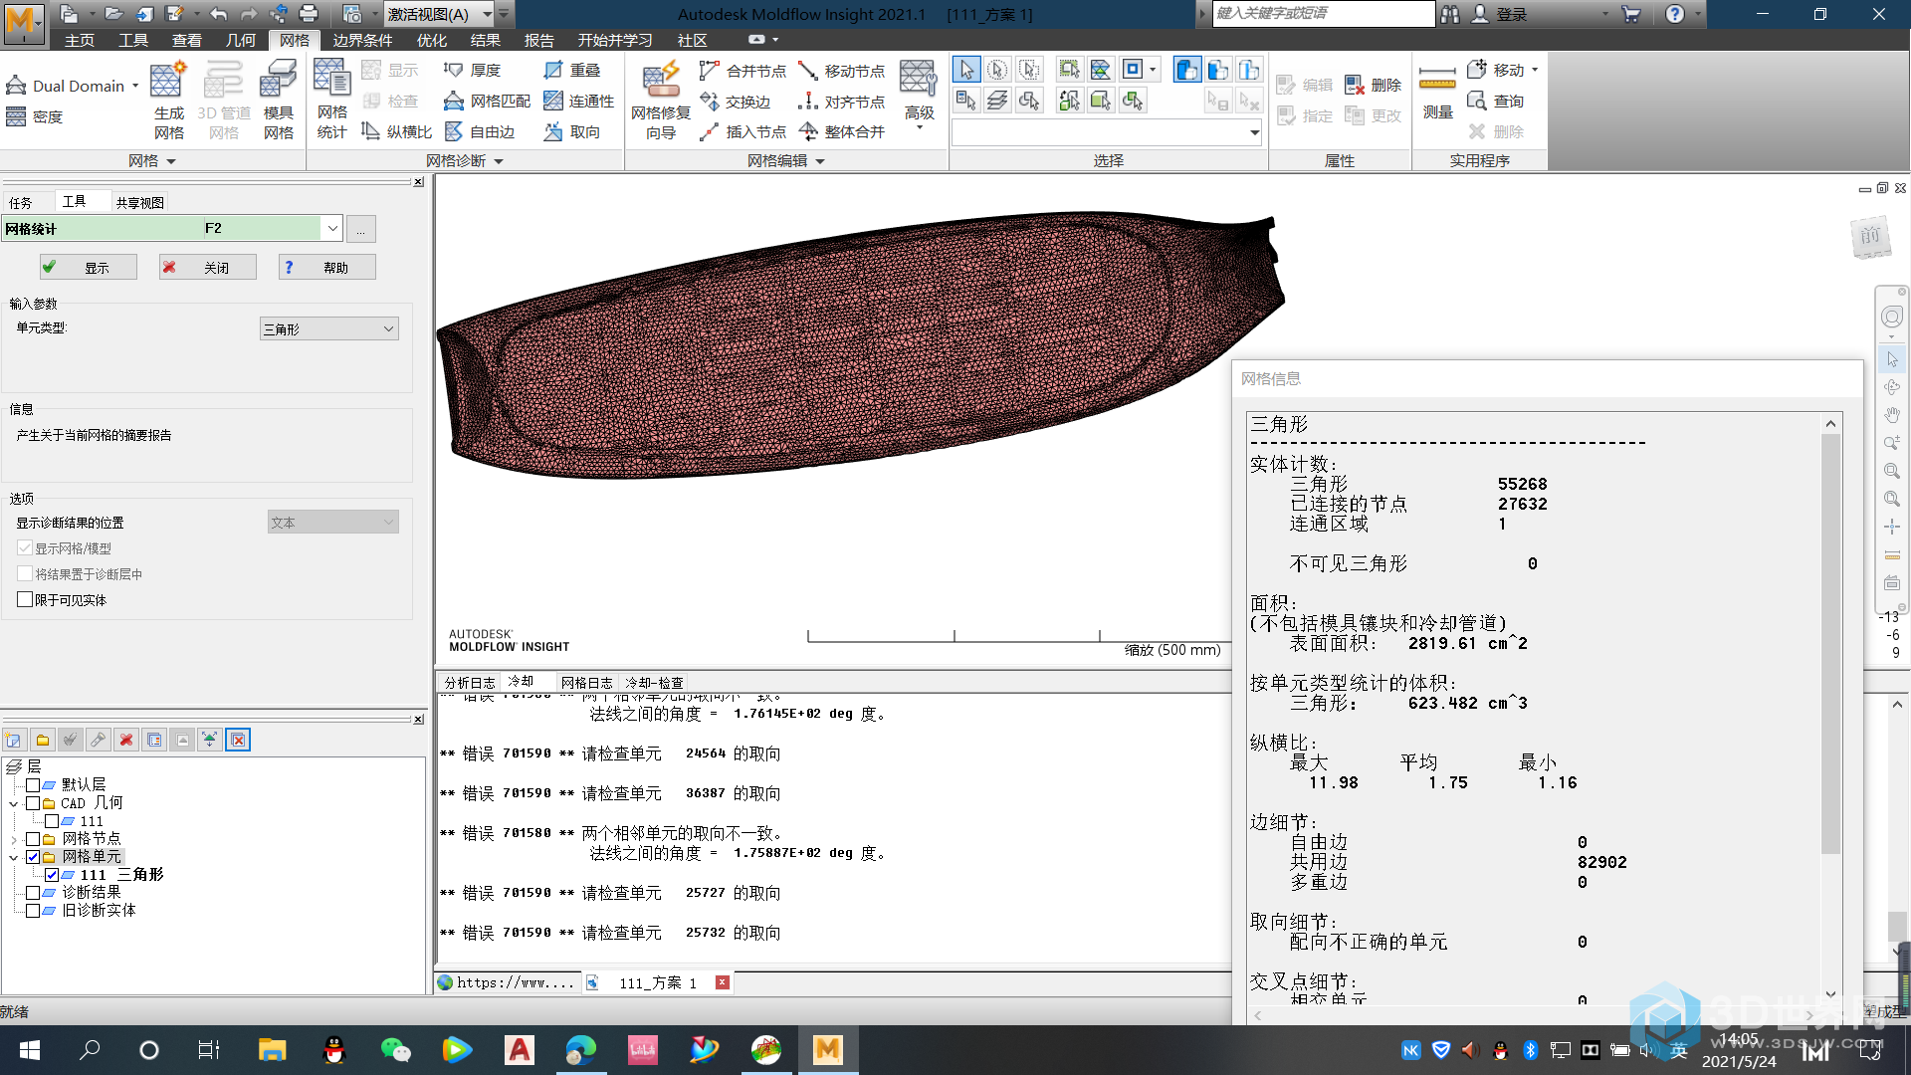1911x1075 pixels.
Task: Select the 合并节点 (Merge Nodes) tool
Action: click(743, 71)
